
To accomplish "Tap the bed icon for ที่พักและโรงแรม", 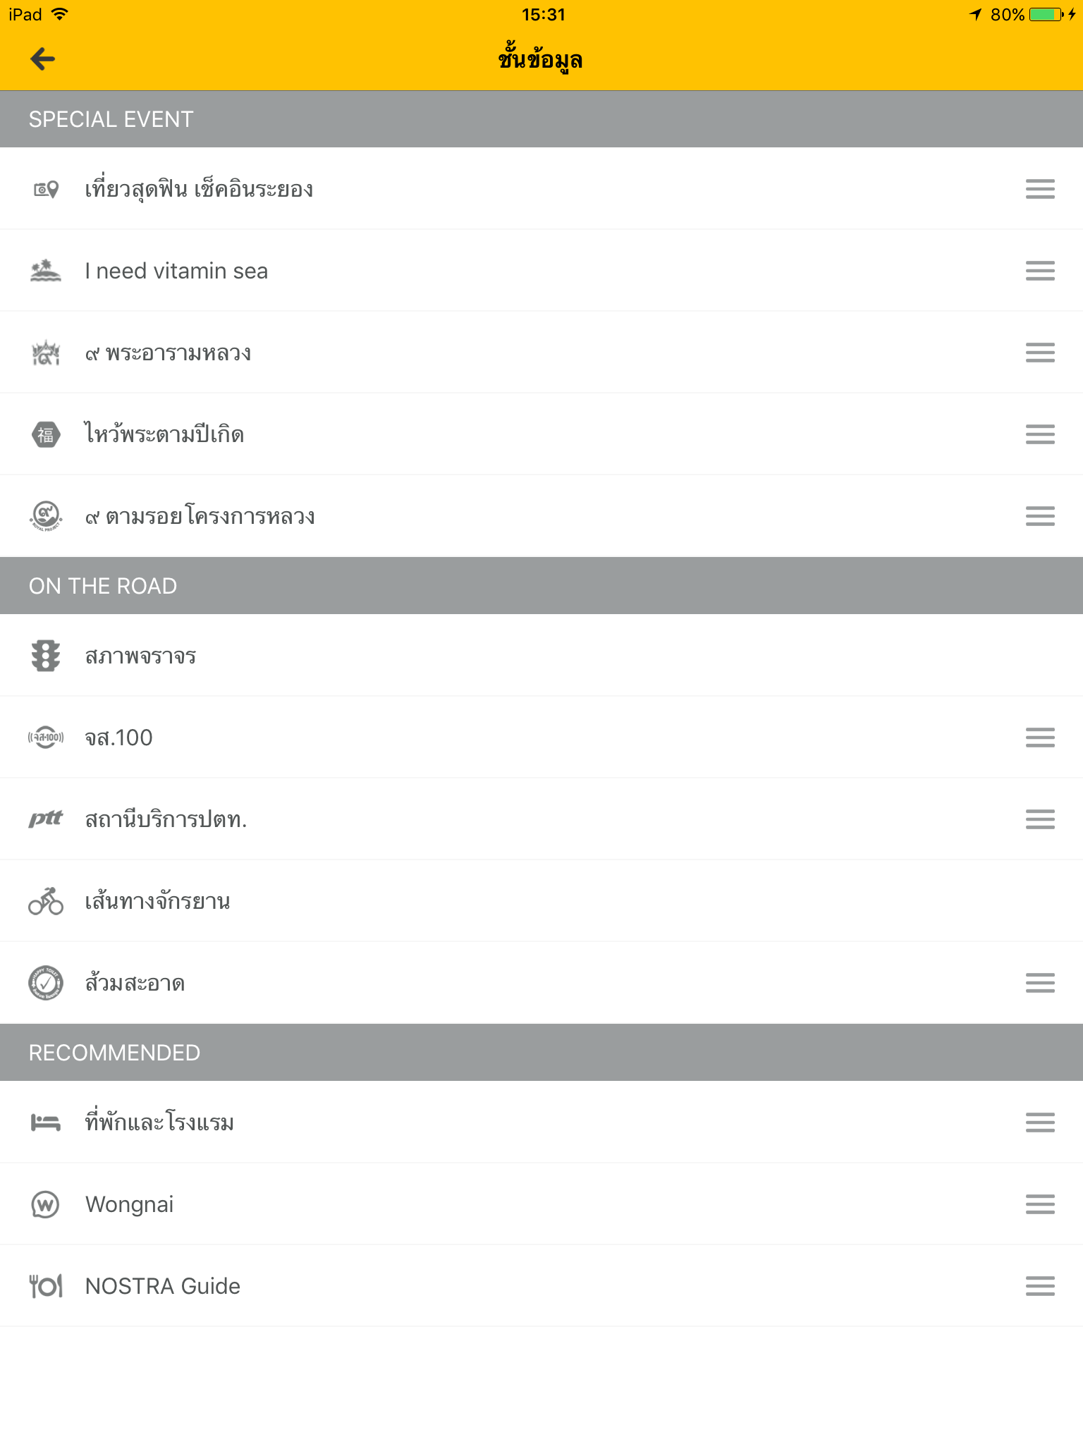I will point(46,1122).
